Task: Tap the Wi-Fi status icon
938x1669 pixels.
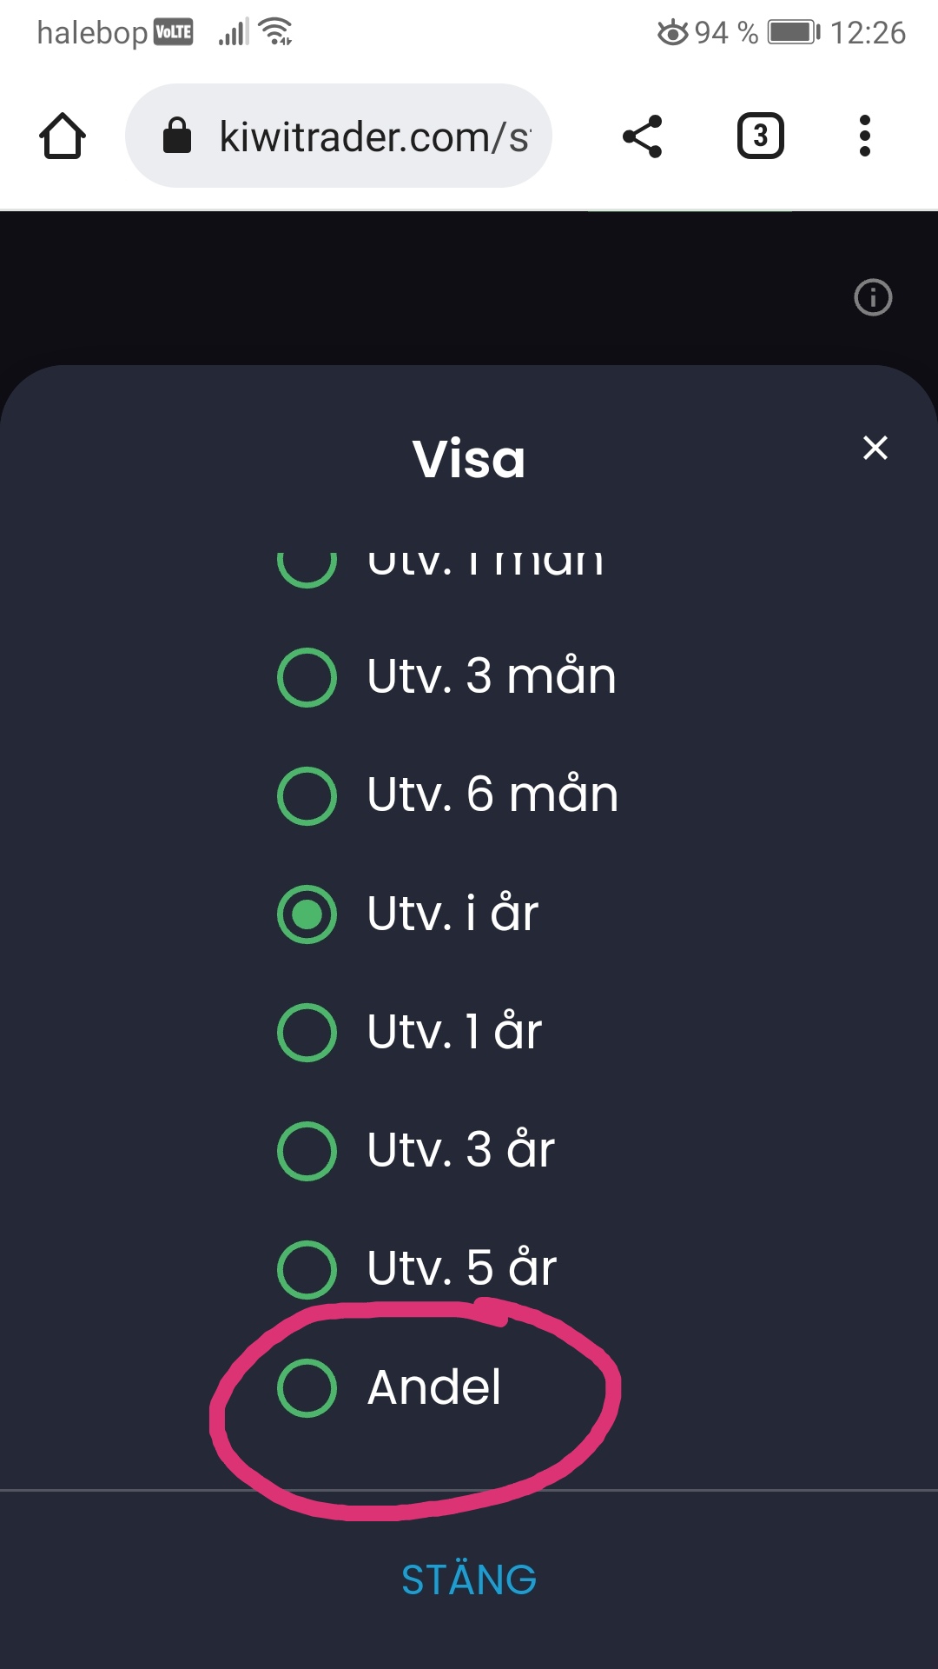Action: click(x=277, y=31)
